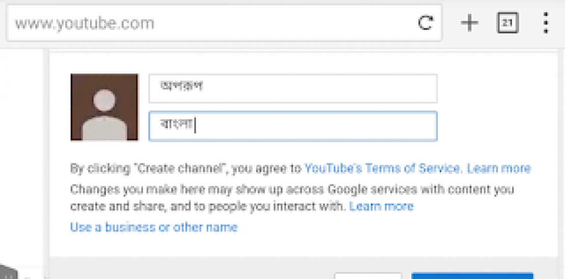Click the default profile avatar picture
Image resolution: width=565 pixels, height=279 pixels.
104,108
